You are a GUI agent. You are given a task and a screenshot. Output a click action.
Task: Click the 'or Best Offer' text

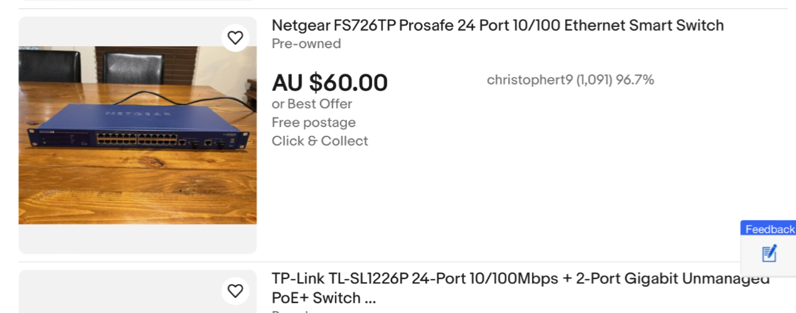[x=312, y=104]
